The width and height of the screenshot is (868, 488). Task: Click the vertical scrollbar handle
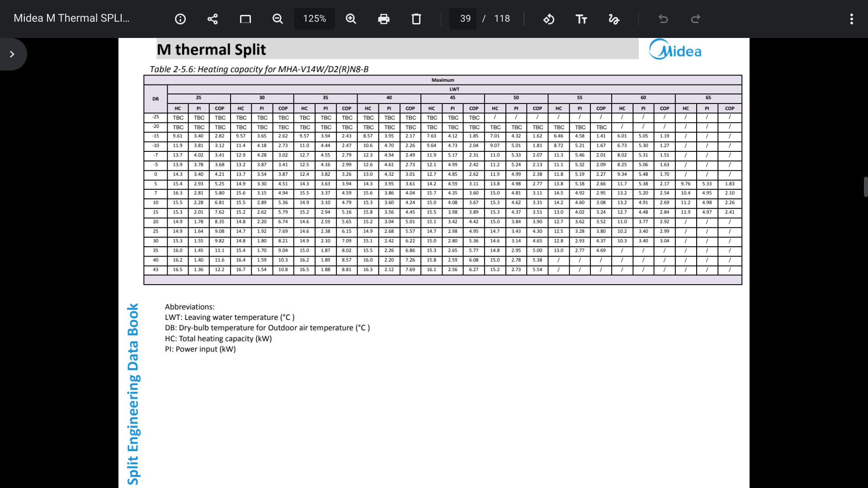(865, 187)
